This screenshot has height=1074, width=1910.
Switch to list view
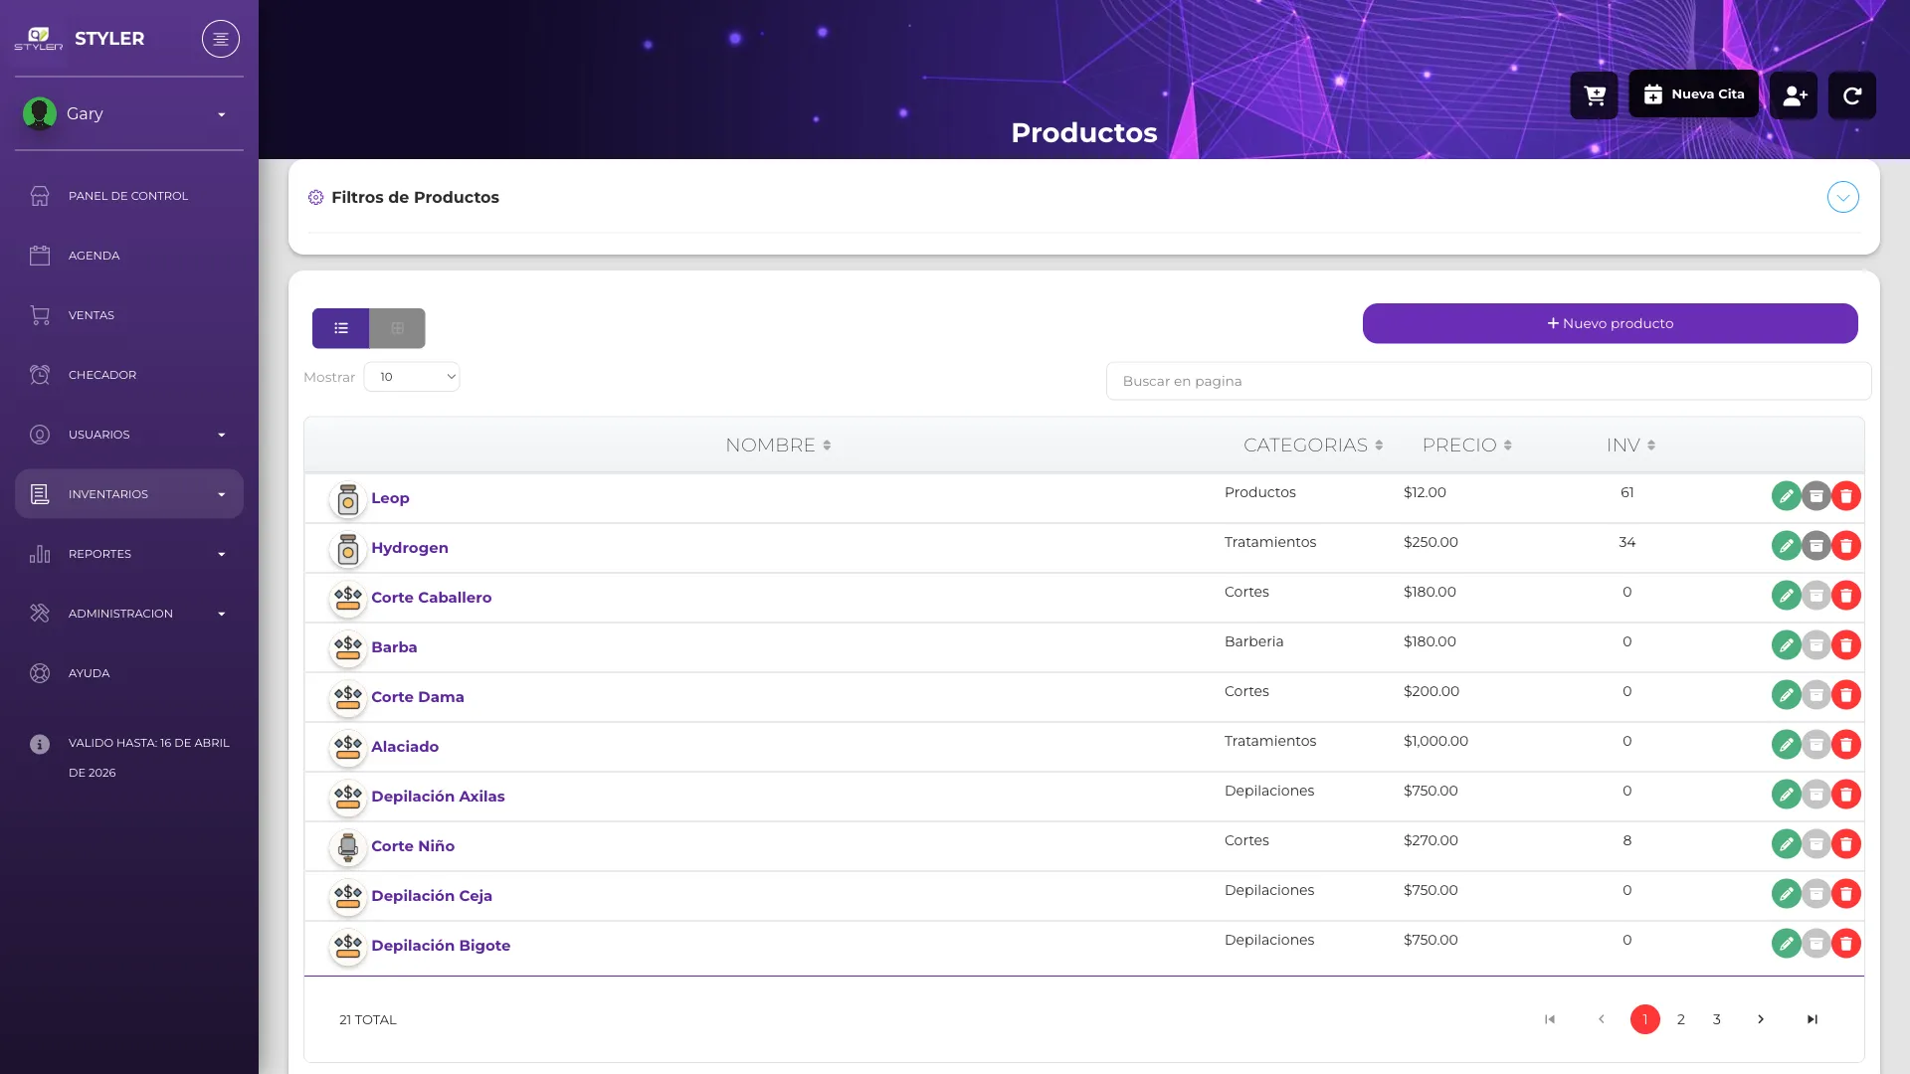coord(340,328)
